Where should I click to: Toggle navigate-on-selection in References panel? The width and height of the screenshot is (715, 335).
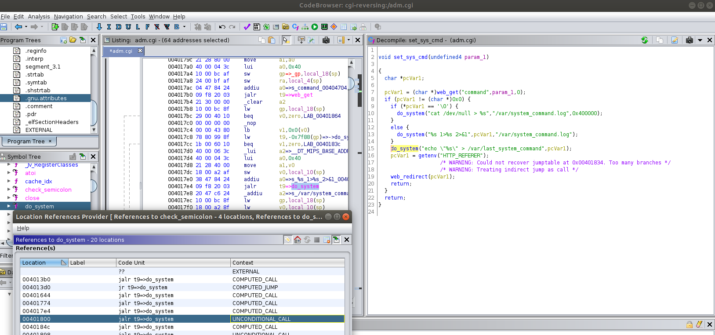pos(336,240)
